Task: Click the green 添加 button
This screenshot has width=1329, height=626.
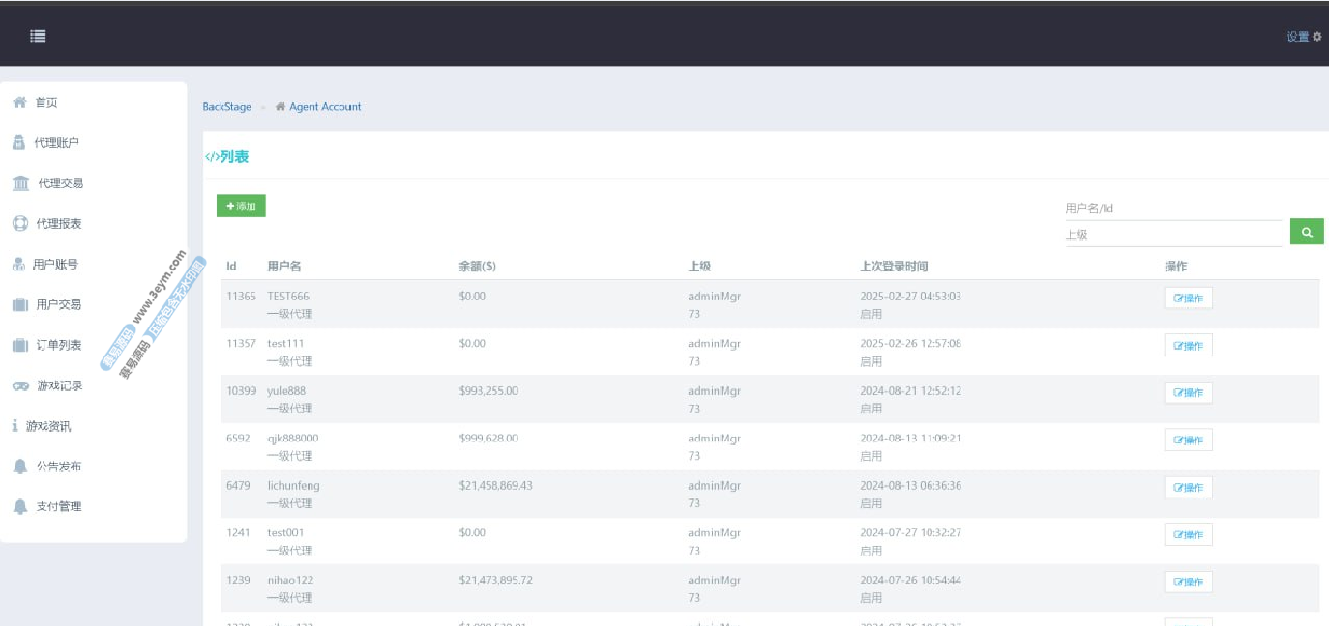Action: (241, 206)
